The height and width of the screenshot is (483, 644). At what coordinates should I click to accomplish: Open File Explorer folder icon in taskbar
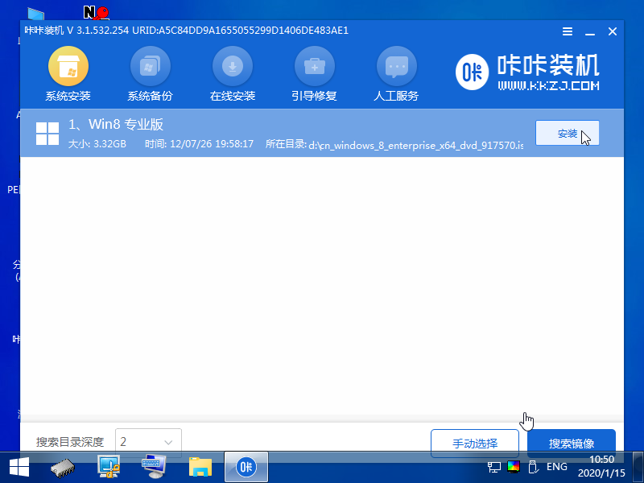click(x=200, y=467)
